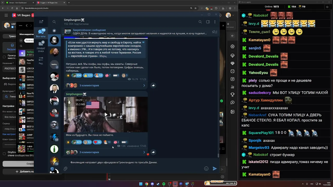Forward the Мерц quote post

(153, 85)
